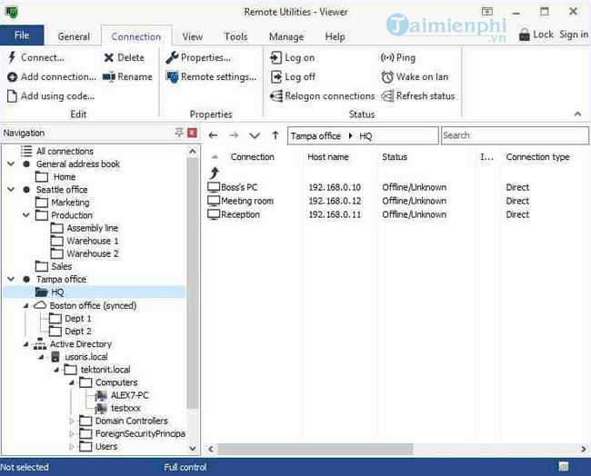The width and height of the screenshot is (591, 476).
Task: Click the Wake on lan clock icon
Action: click(387, 77)
